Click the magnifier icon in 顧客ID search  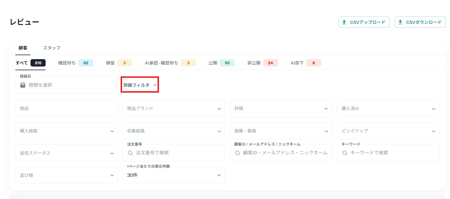tap(238, 153)
